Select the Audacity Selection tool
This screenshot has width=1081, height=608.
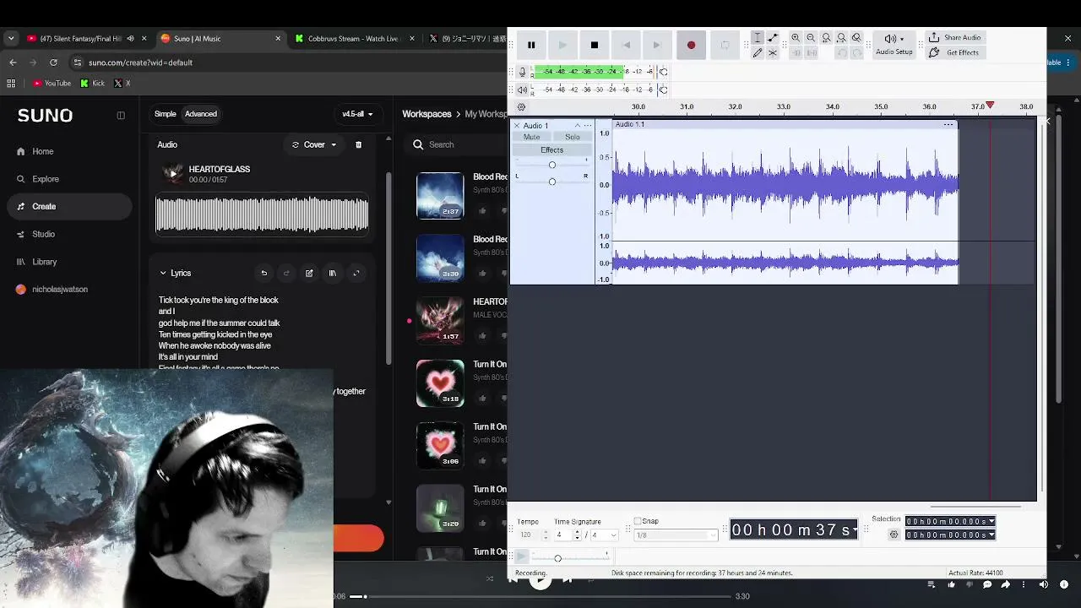758,38
